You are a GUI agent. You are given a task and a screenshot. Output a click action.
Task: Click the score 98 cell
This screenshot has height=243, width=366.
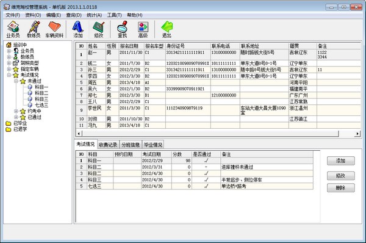182,161
